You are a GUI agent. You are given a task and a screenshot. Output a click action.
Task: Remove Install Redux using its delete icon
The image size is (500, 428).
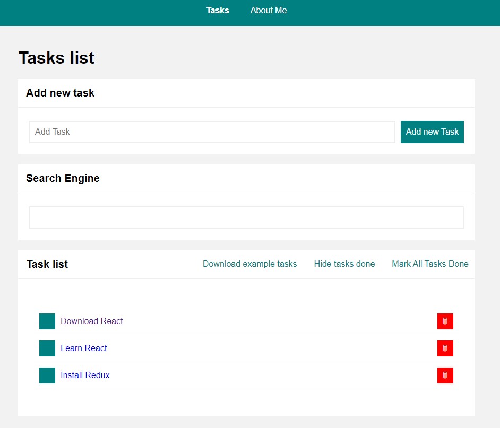[445, 375]
